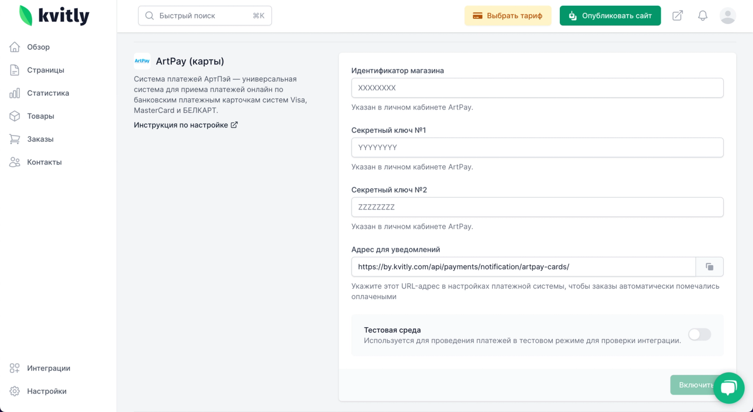The image size is (753, 412).
Task: Open site in new tab icon
Action: click(677, 16)
